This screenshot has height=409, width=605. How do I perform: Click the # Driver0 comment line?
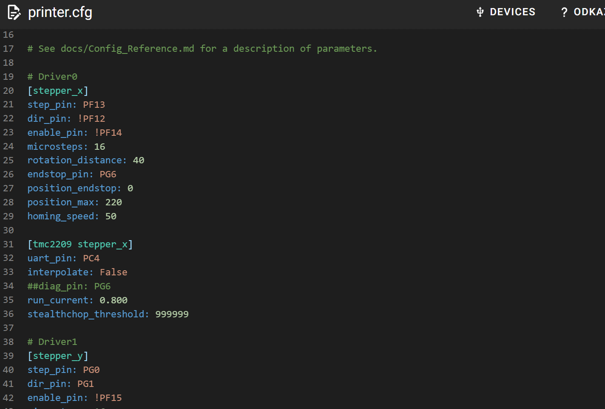point(52,77)
